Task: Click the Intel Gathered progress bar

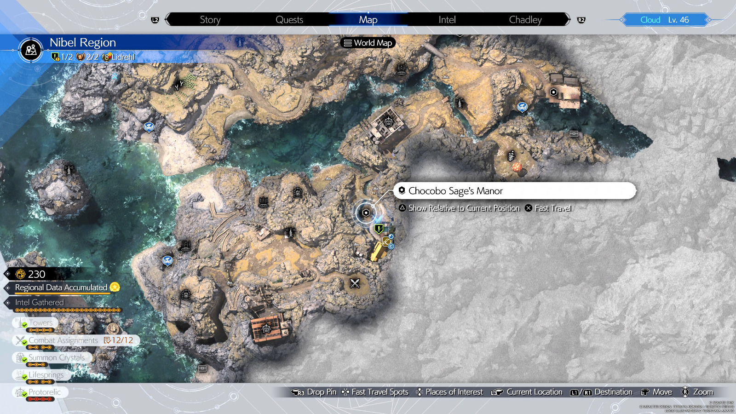Action: click(68, 310)
